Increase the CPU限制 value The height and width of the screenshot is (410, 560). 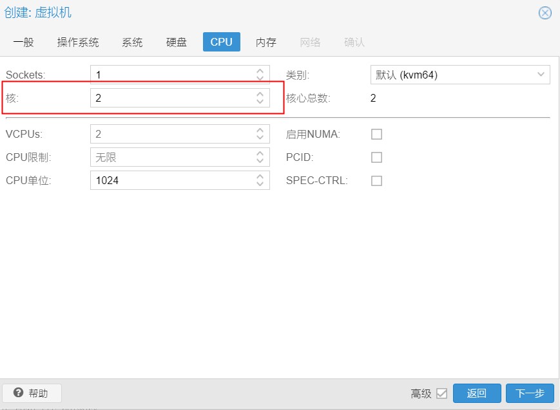point(260,153)
